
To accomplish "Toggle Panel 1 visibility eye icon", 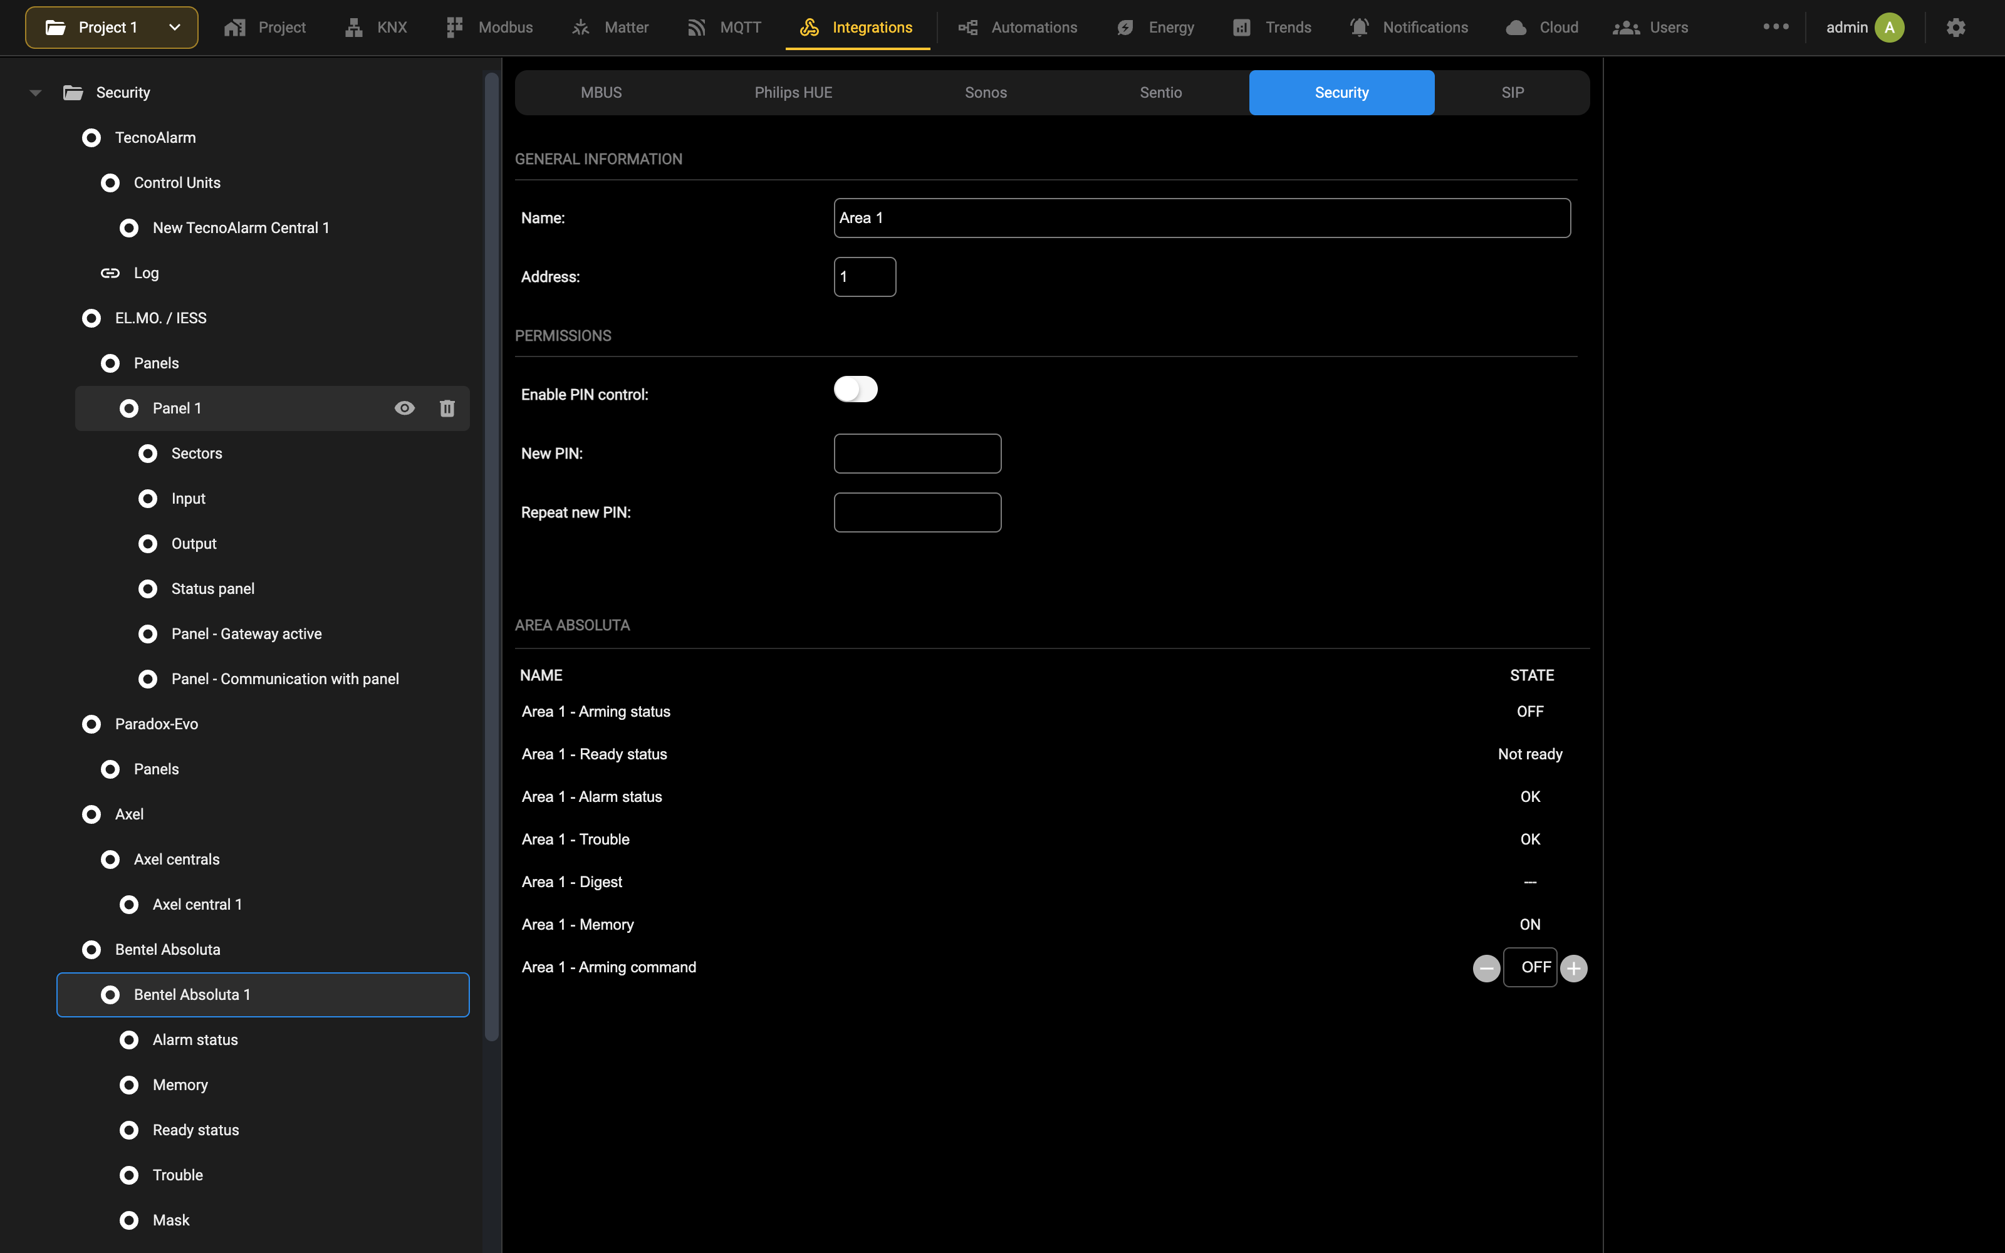I will point(404,408).
